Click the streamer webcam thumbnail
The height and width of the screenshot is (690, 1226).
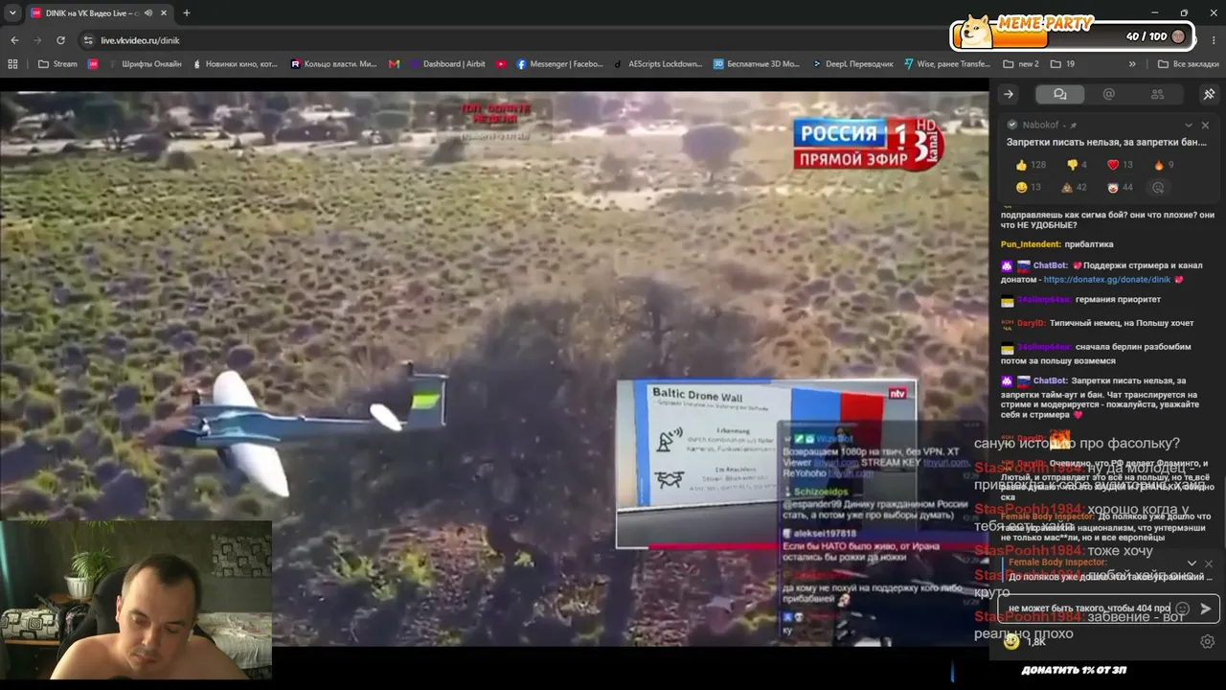(x=136, y=601)
